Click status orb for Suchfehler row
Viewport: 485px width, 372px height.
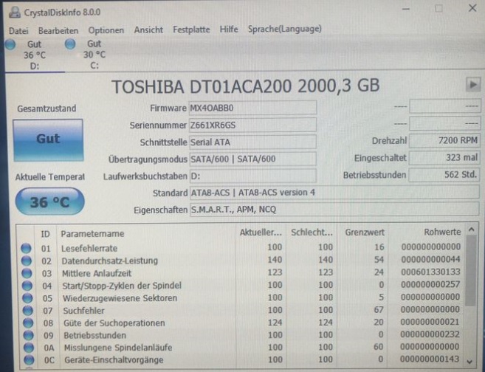pos(27,310)
